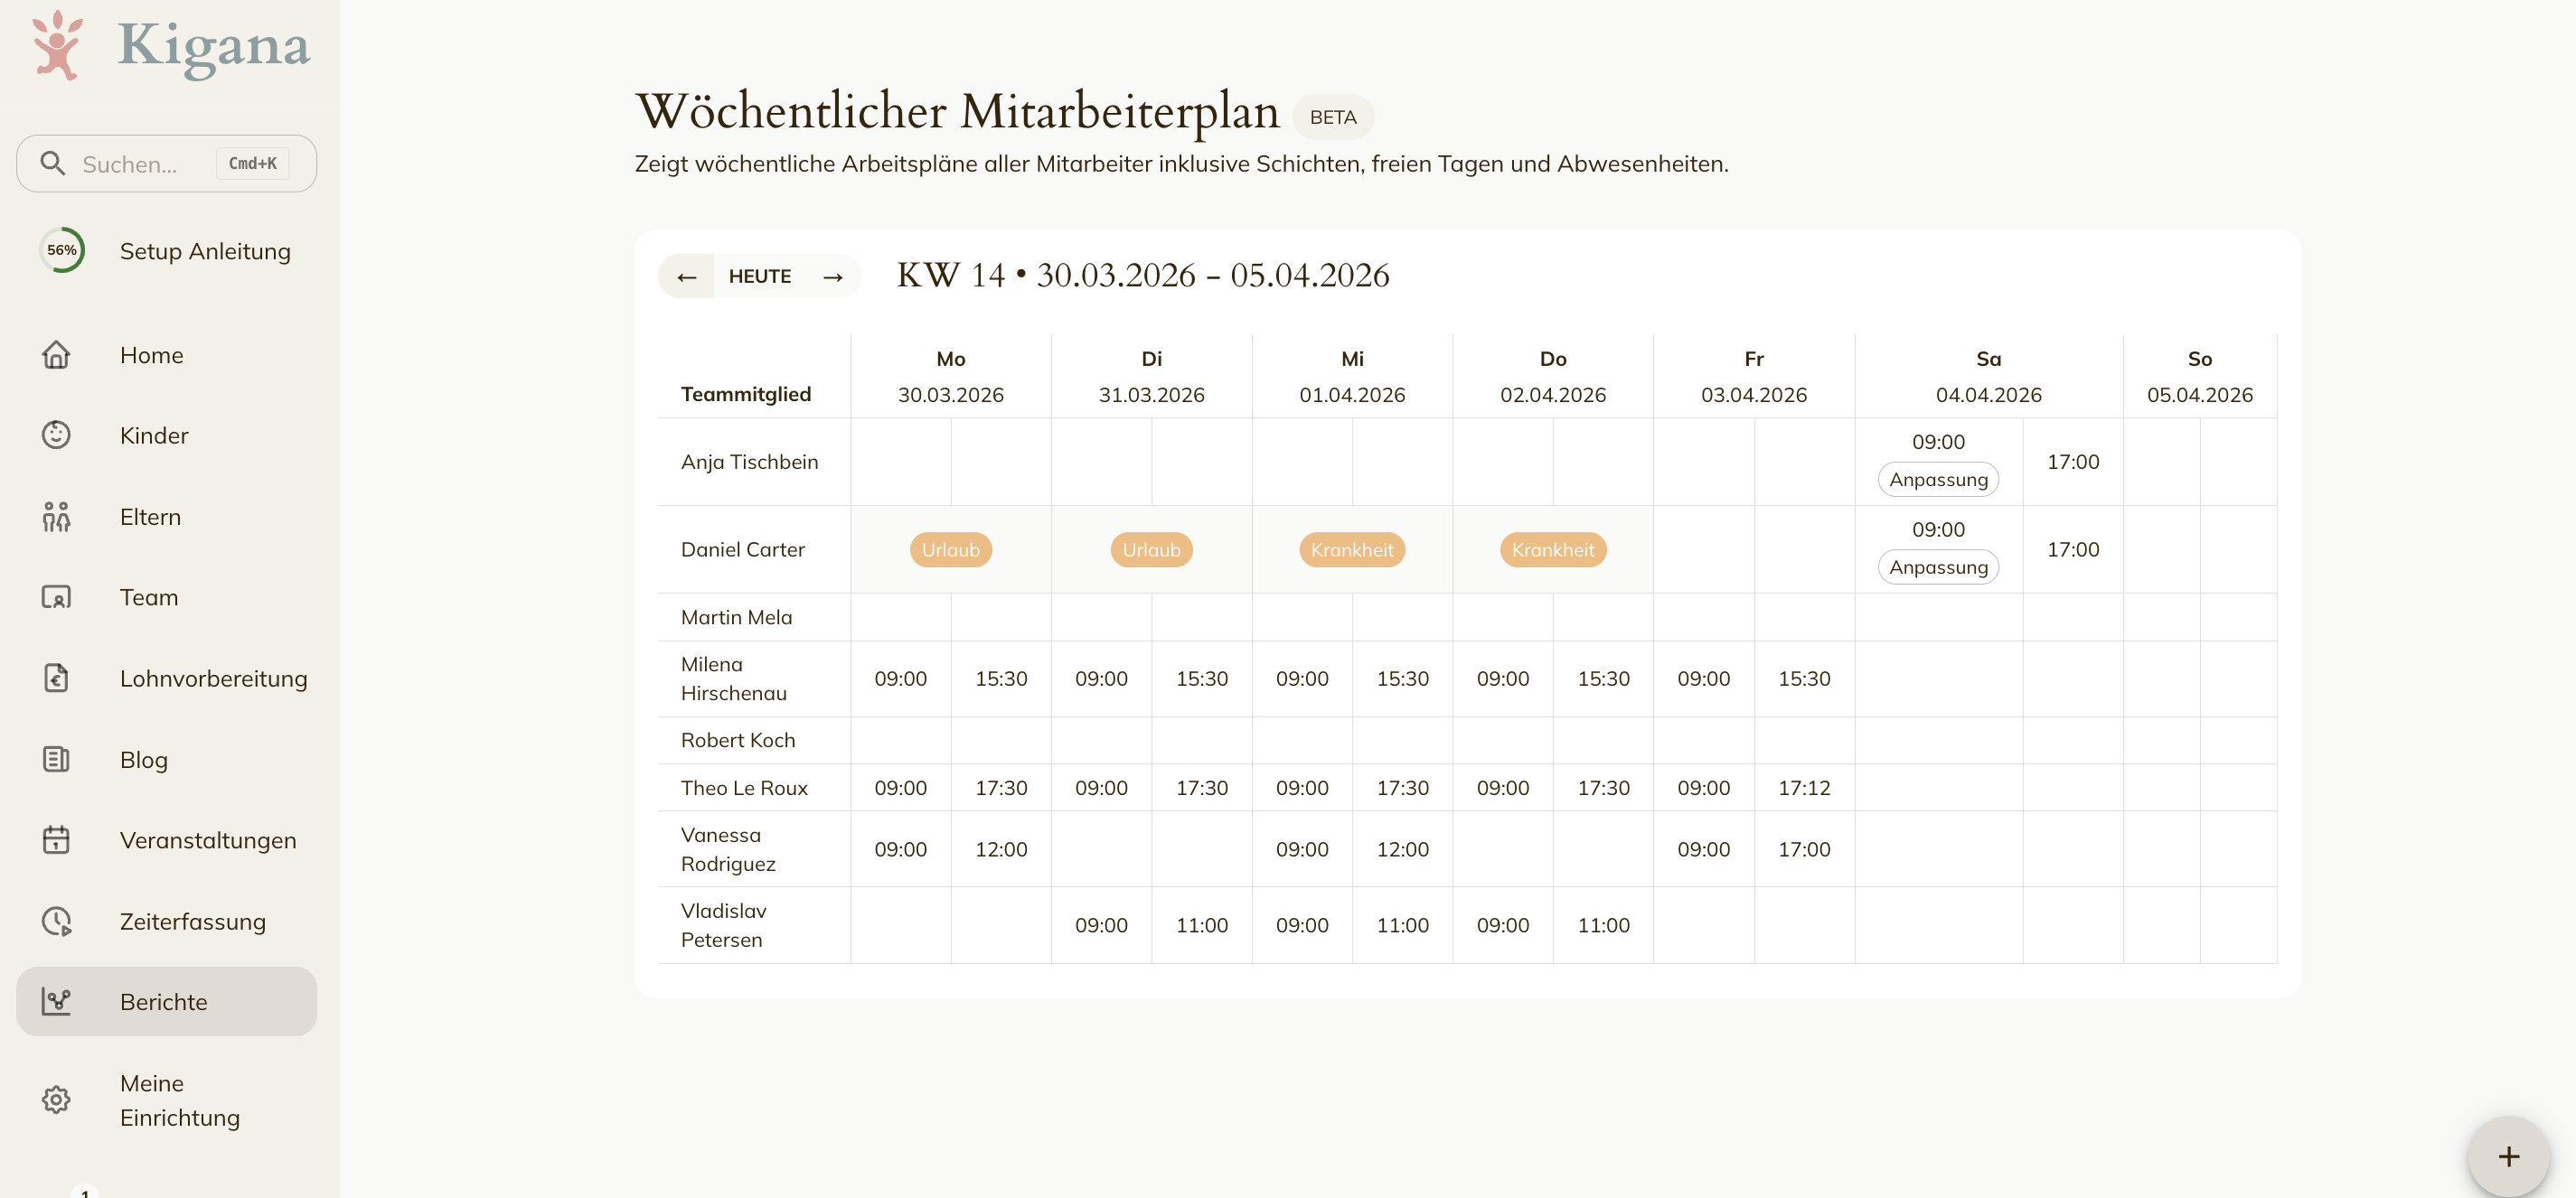Click Daniel Carter's Thursday Krankheit tag
Image resolution: width=2576 pixels, height=1198 pixels.
[x=1553, y=549]
